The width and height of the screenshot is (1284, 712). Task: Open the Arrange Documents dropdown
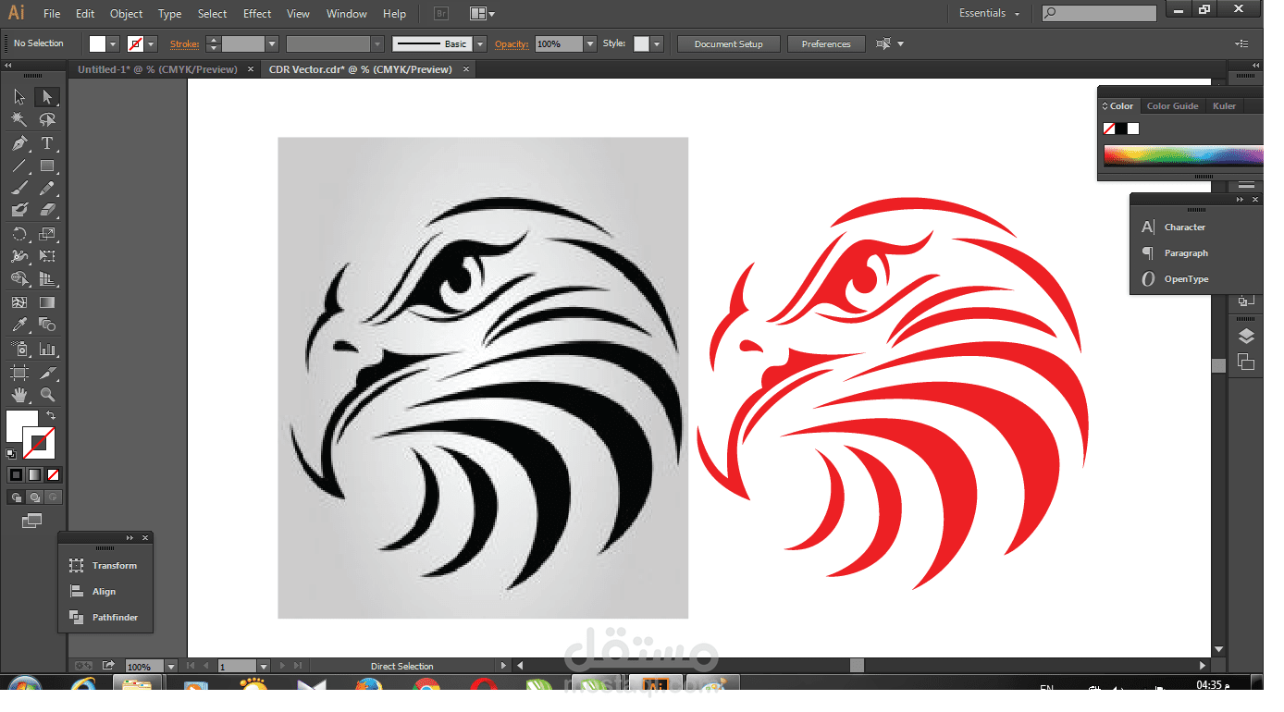click(x=482, y=14)
